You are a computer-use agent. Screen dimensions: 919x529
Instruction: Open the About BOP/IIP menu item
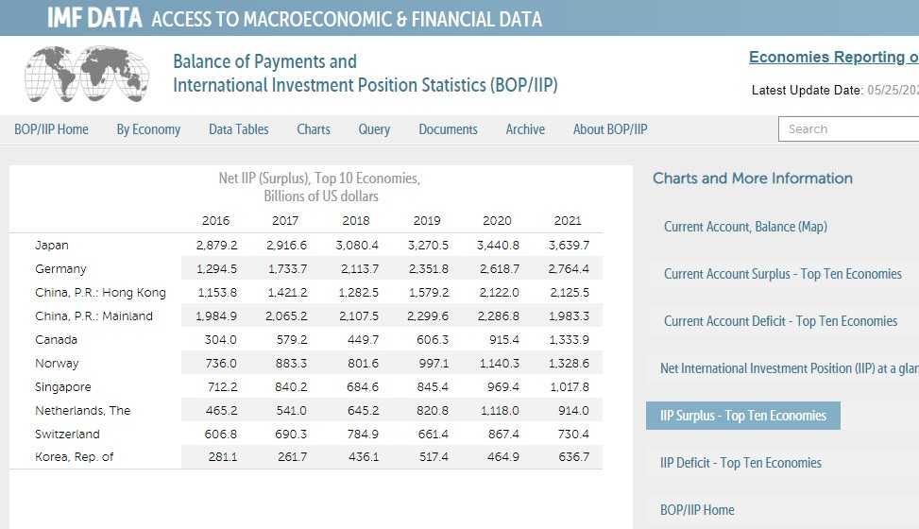(610, 129)
